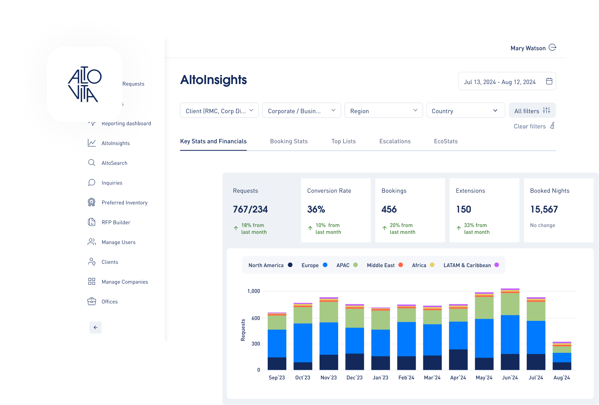Expand the Country dropdown
Viewport: 599px width, 405px height.
pos(466,110)
